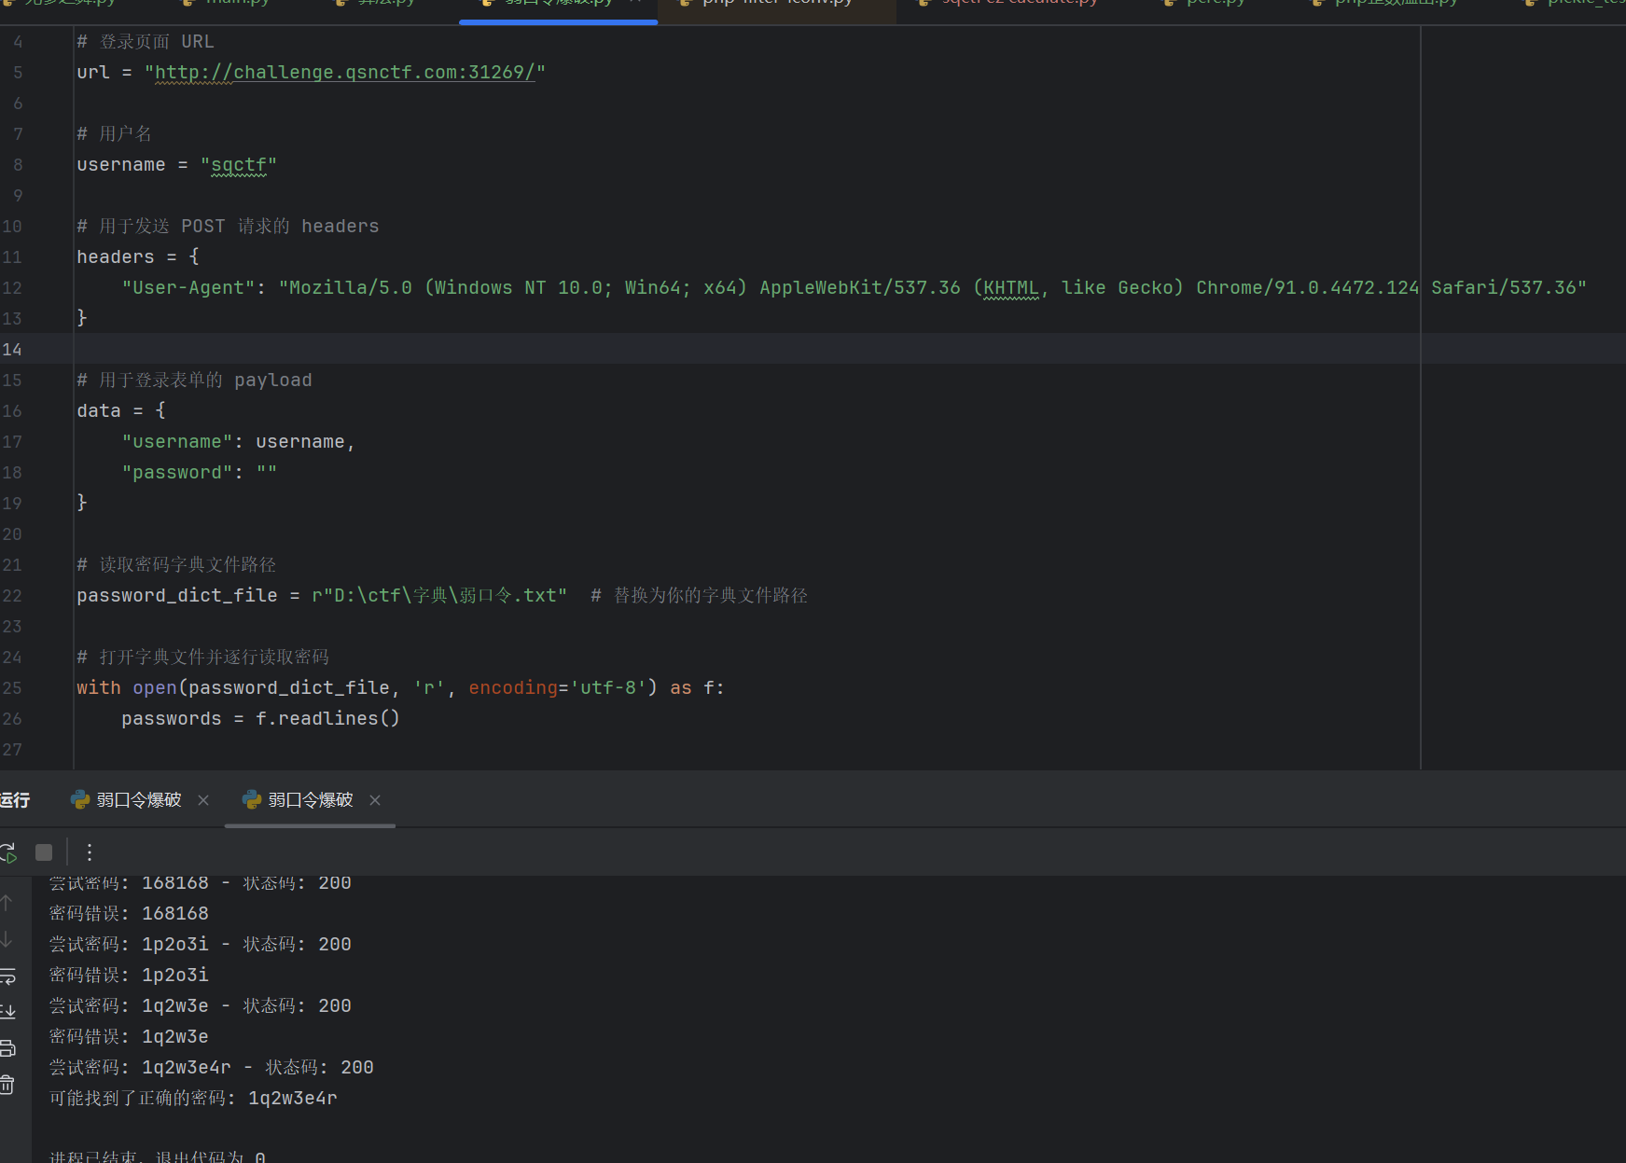Click output line 尝试密码: 1q2w3e - 状态码: 200
The width and height of the screenshot is (1626, 1163).
[x=200, y=1005]
